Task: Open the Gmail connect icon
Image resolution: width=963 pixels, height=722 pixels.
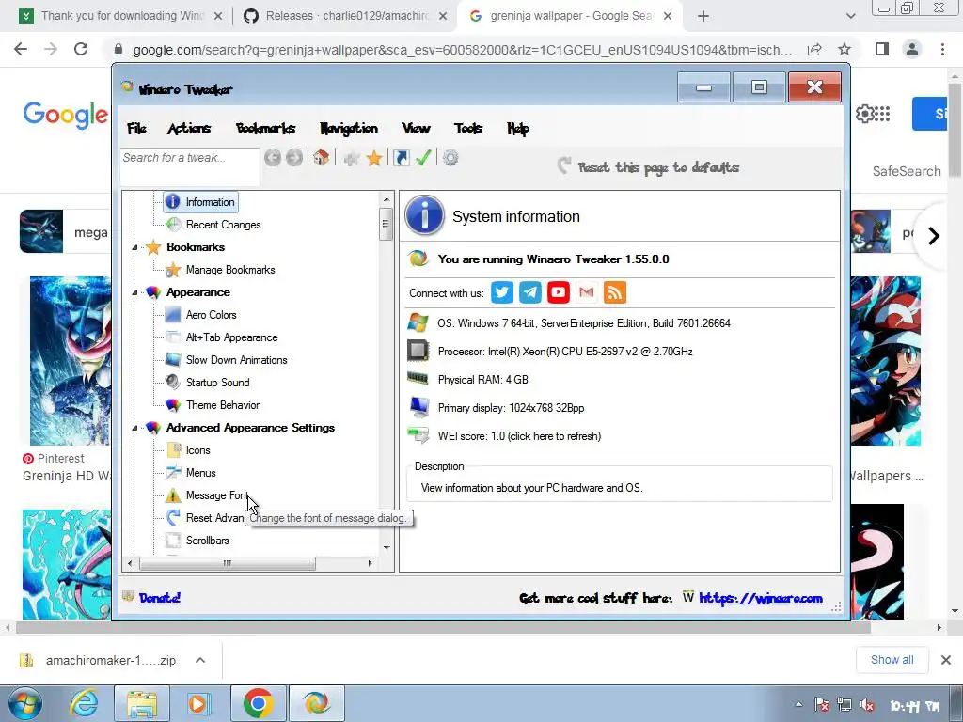Action: tap(587, 292)
